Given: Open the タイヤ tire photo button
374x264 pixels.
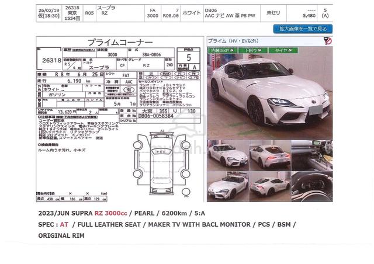Looking at the screenshot, I should [283, 50].
